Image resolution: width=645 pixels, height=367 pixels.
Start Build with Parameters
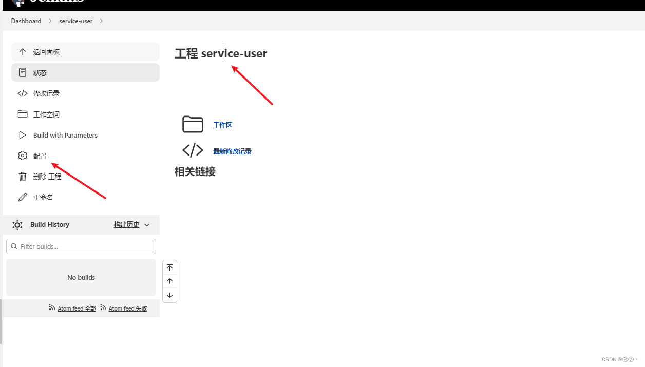pyautogui.click(x=85, y=135)
